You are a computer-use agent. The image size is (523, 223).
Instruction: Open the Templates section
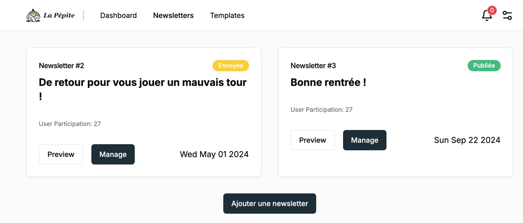(227, 15)
